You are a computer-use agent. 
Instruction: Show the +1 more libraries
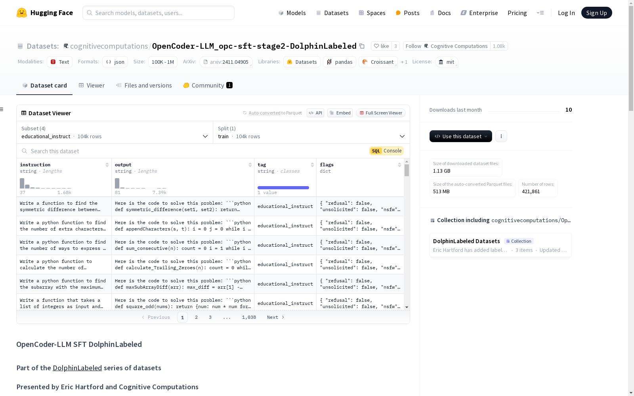pyautogui.click(x=404, y=62)
